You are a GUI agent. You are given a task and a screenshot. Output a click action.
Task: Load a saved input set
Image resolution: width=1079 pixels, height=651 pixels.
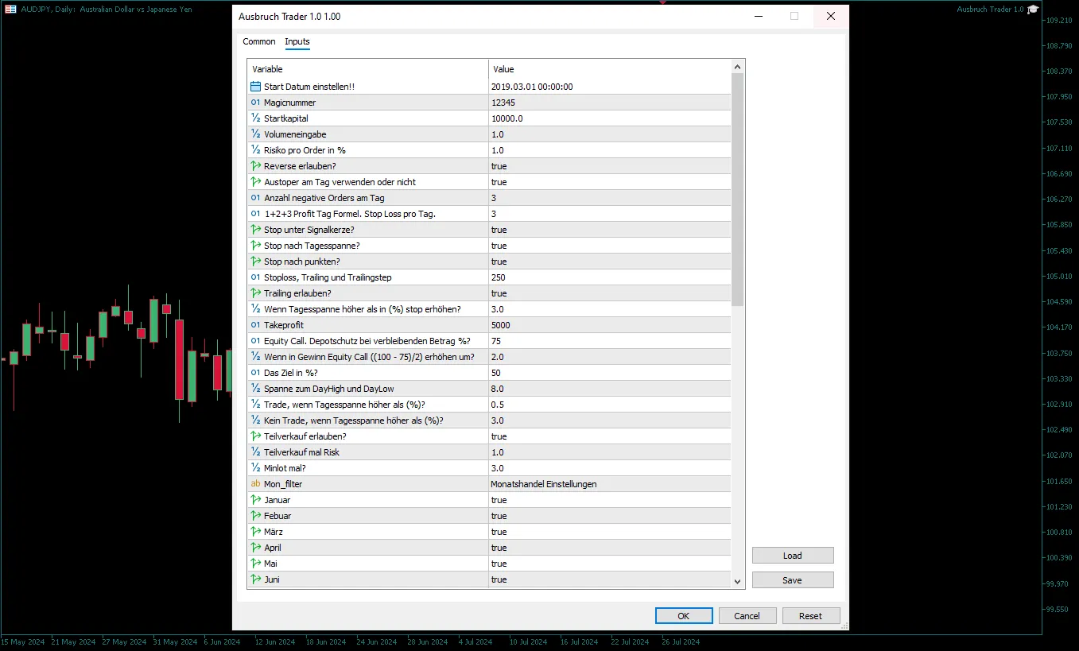(x=793, y=556)
